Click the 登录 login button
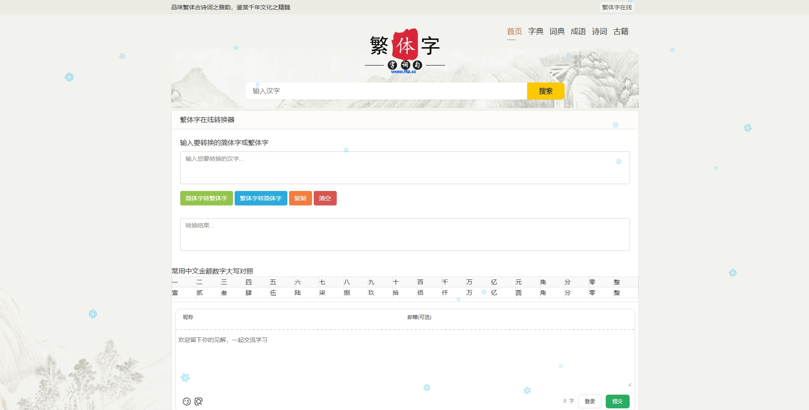This screenshot has height=410, width=809. 590,401
